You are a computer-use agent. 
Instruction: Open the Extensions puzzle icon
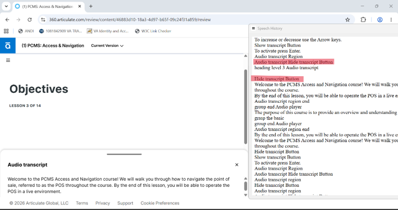tap(363, 19)
